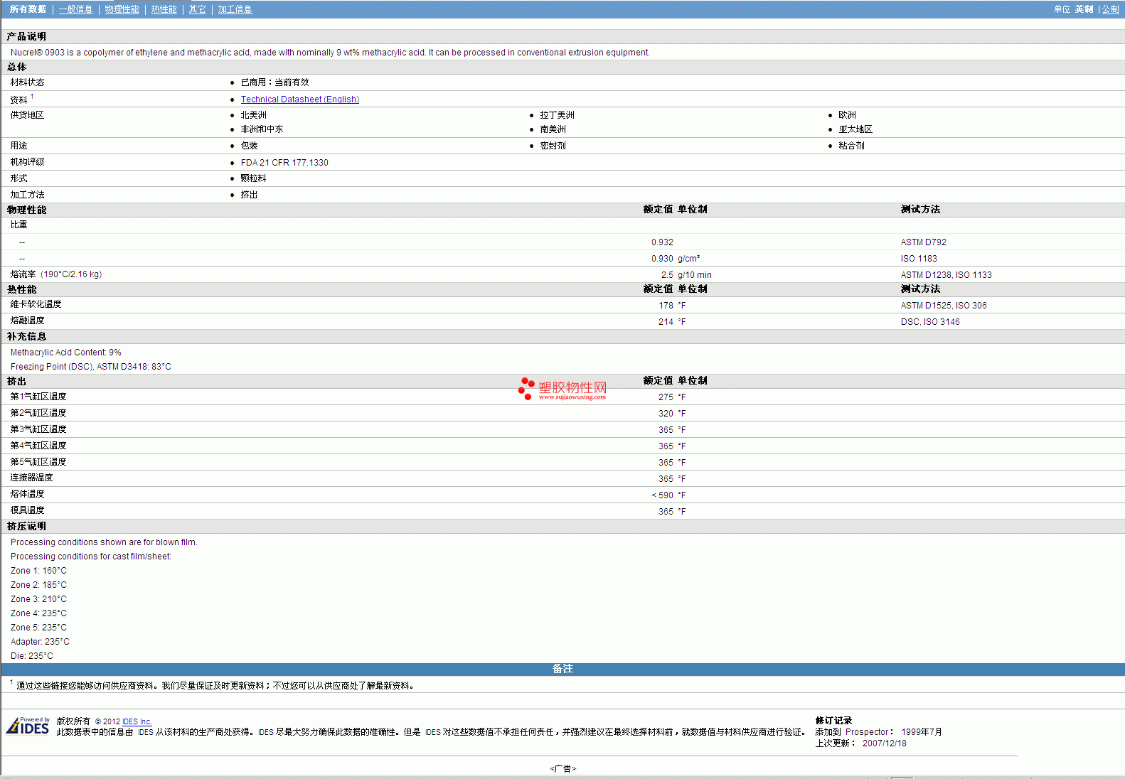Screen dimensions: 1125x779
Task: Click the <广告> placeholder text
Action: coord(562,768)
